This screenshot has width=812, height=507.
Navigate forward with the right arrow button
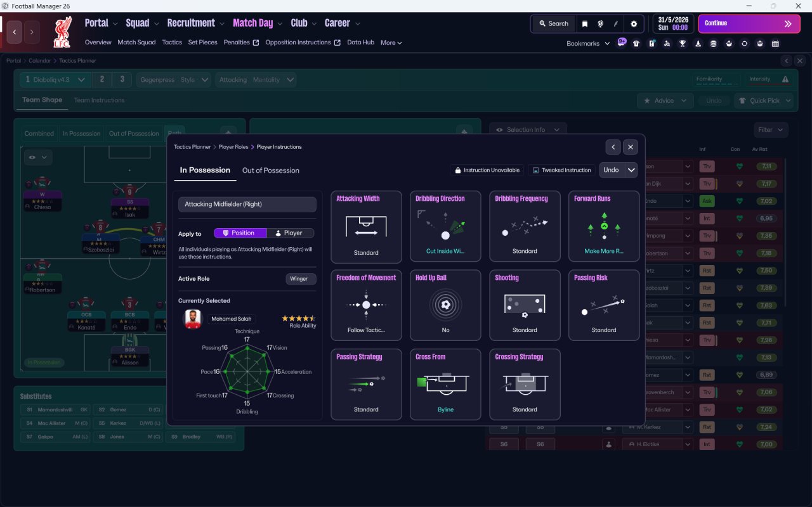point(32,32)
